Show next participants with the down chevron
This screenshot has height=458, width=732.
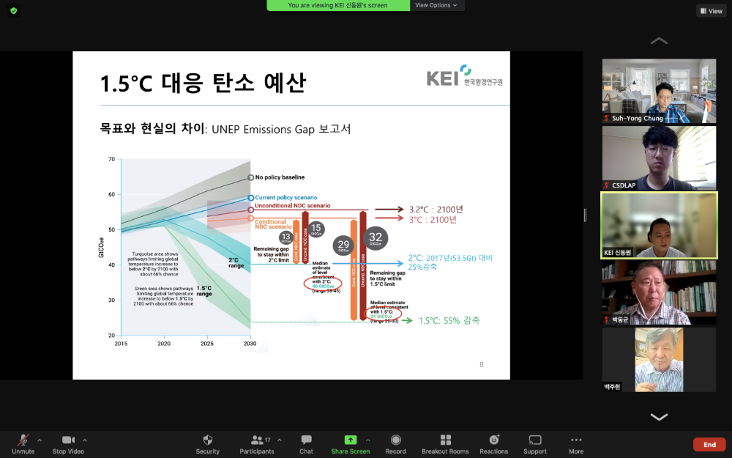coord(660,417)
